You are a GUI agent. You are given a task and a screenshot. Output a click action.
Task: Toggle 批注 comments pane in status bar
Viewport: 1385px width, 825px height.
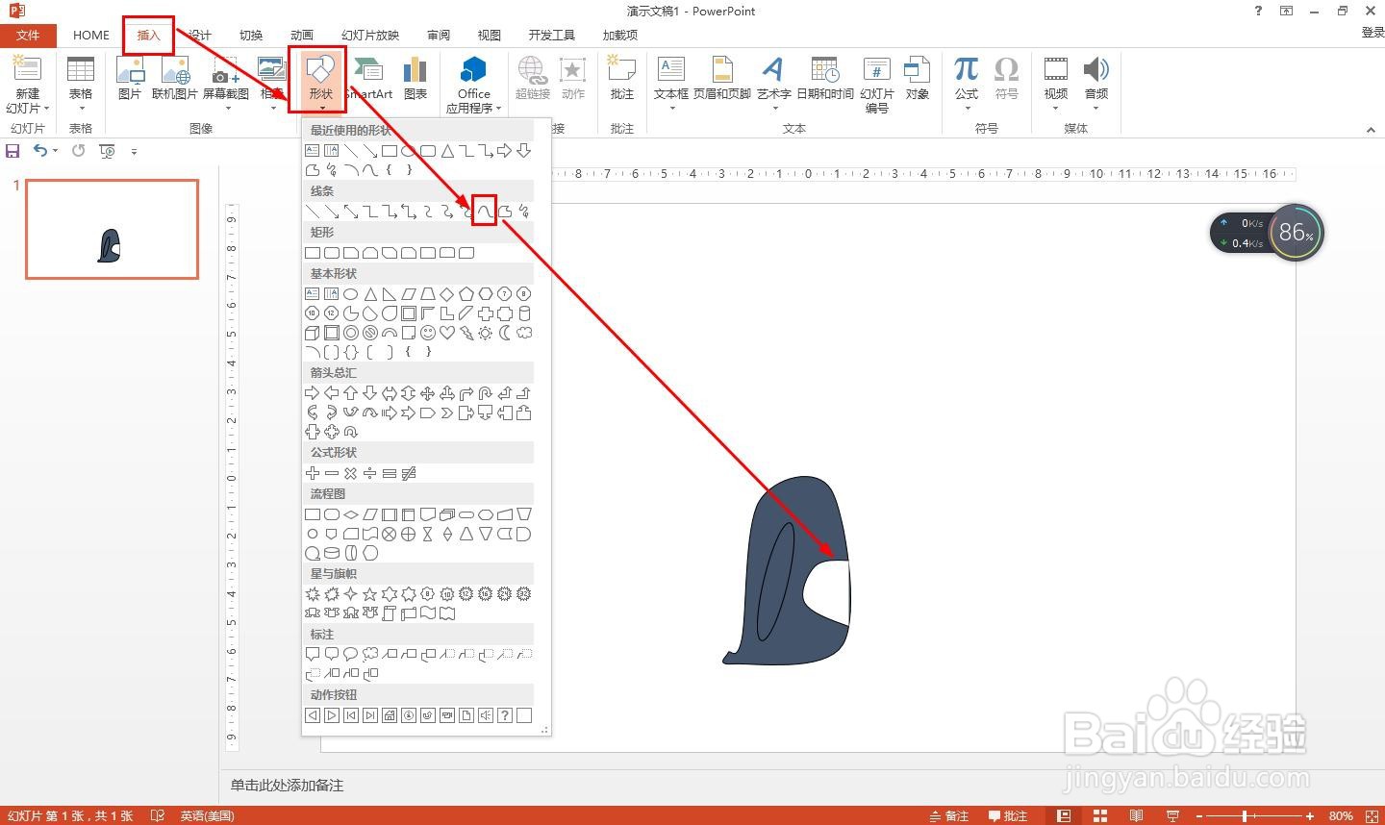(x=1007, y=815)
